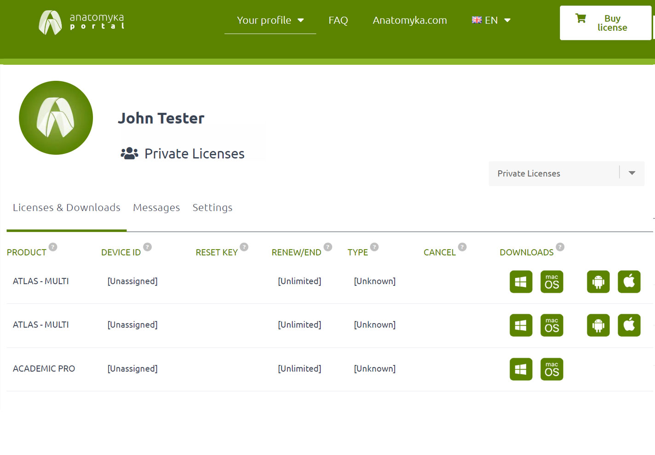The width and height of the screenshot is (655, 455).
Task: Open help tooltip next to DEVICE ID
Action: point(147,247)
